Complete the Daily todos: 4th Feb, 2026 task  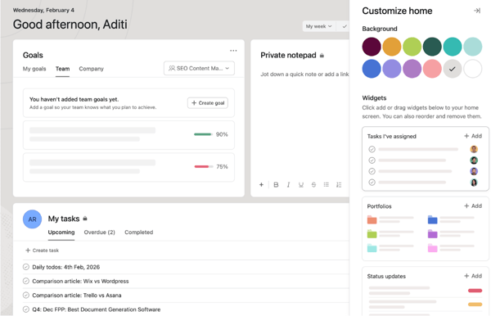[26, 267]
